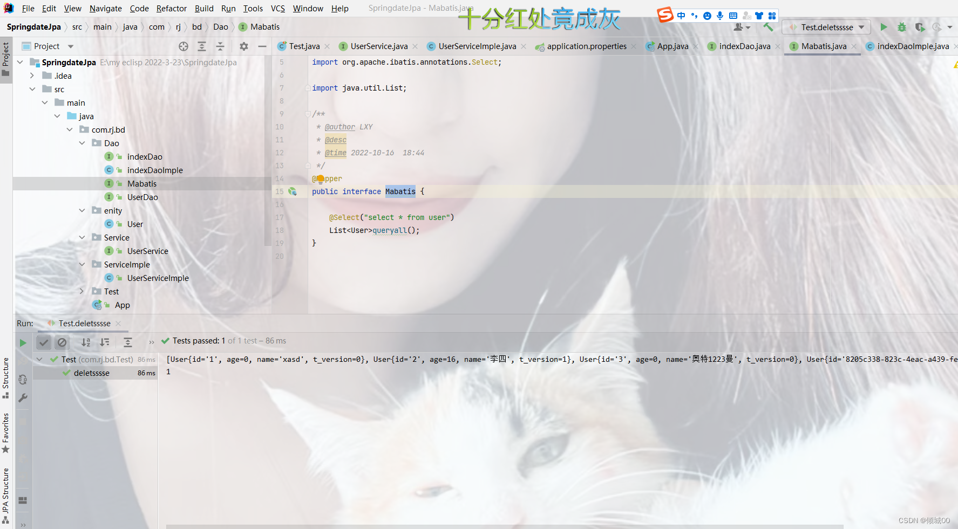Viewport: 958px width, 529px height.
Task: Build project using the hammer icon
Action: click(768, 27)
